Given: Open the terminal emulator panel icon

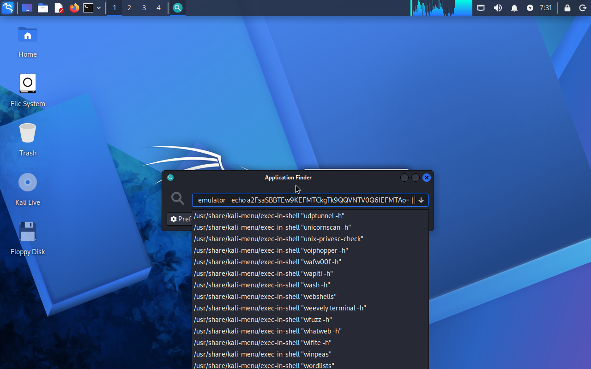Looking at the screenshot, I should click(88, 8).
